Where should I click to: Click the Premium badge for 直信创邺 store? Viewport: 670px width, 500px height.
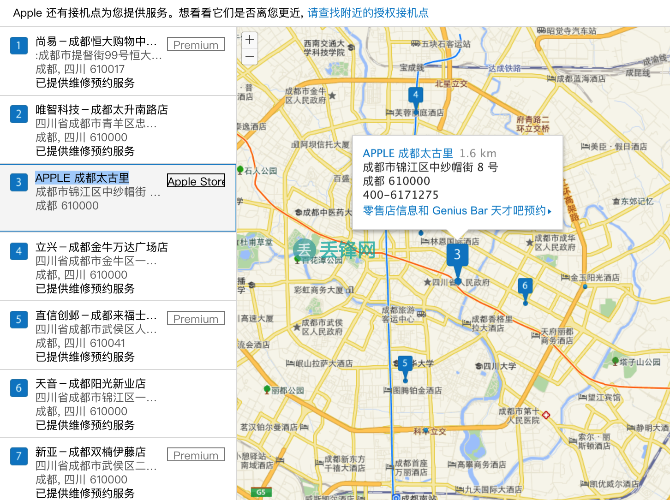click(196, 318)
